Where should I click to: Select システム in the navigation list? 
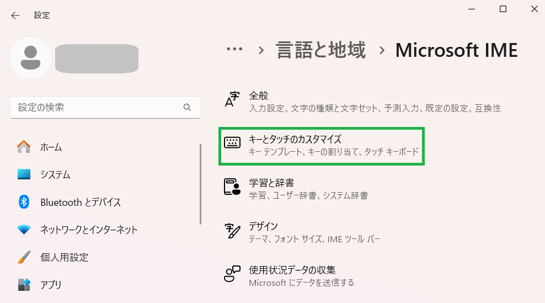[x=55, y=175]
